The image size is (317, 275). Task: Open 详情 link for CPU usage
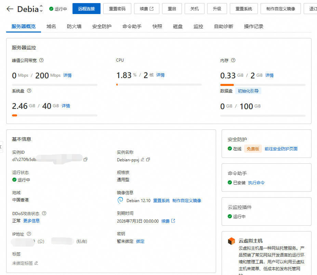click(160, 75)
